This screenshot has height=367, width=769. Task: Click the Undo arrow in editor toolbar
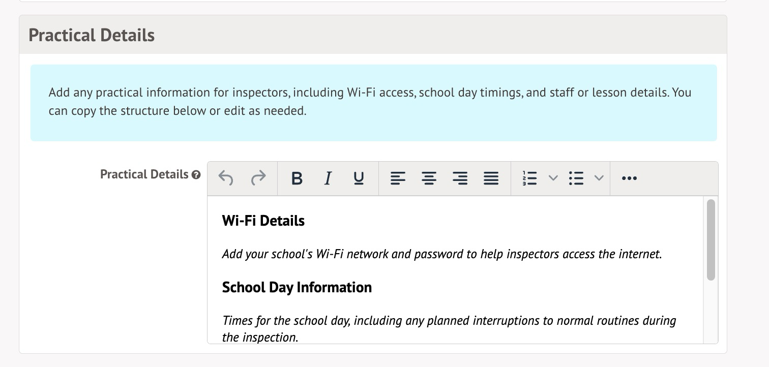226,178
